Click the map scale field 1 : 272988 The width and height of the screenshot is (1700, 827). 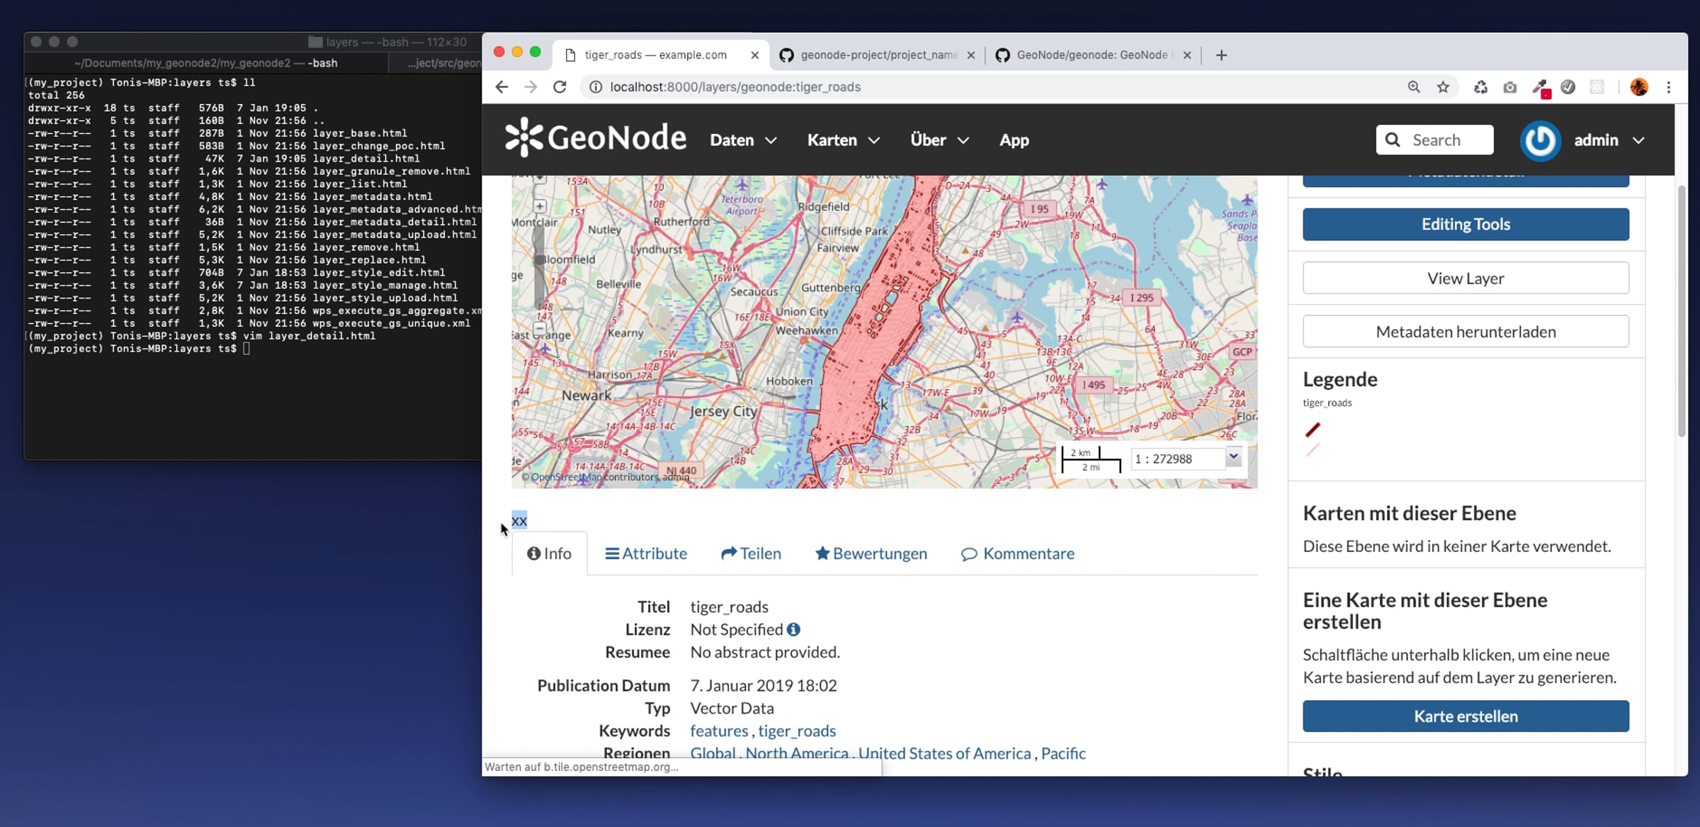(1177, 458)
